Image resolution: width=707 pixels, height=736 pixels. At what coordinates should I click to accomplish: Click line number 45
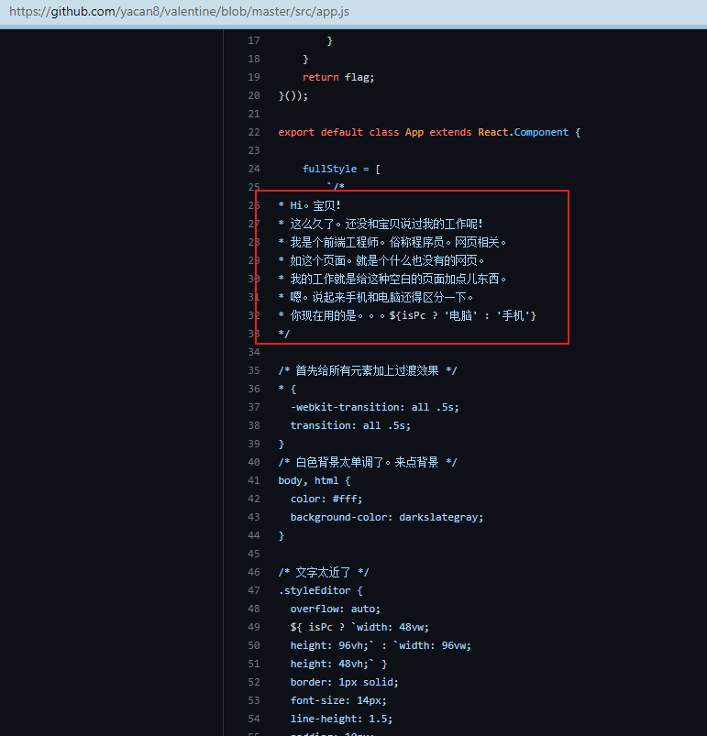[253, 554]
